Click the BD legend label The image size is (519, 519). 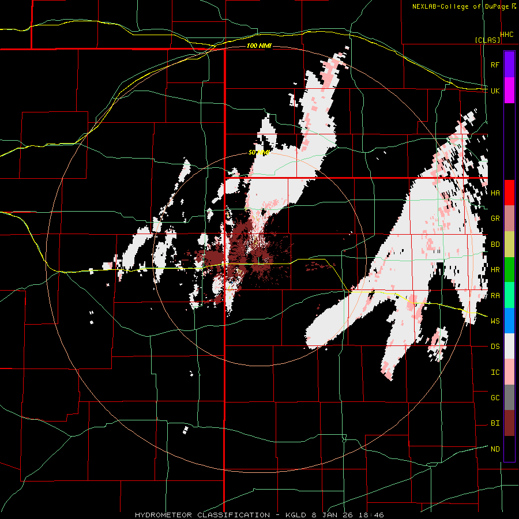coord(495,245)
